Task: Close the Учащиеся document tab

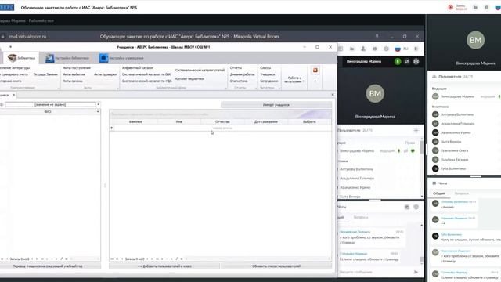Action: point(13,95)
